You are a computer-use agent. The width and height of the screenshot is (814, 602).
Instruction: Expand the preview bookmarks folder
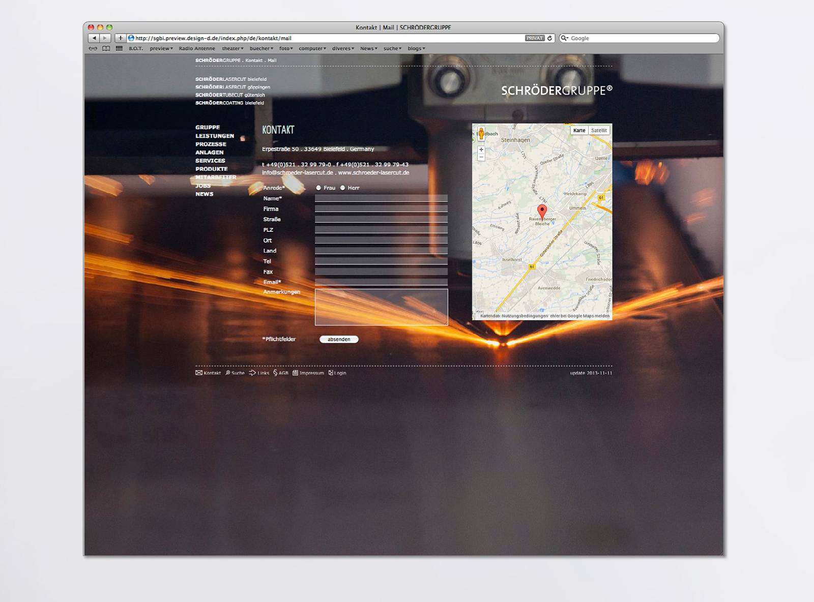(161, 49)
